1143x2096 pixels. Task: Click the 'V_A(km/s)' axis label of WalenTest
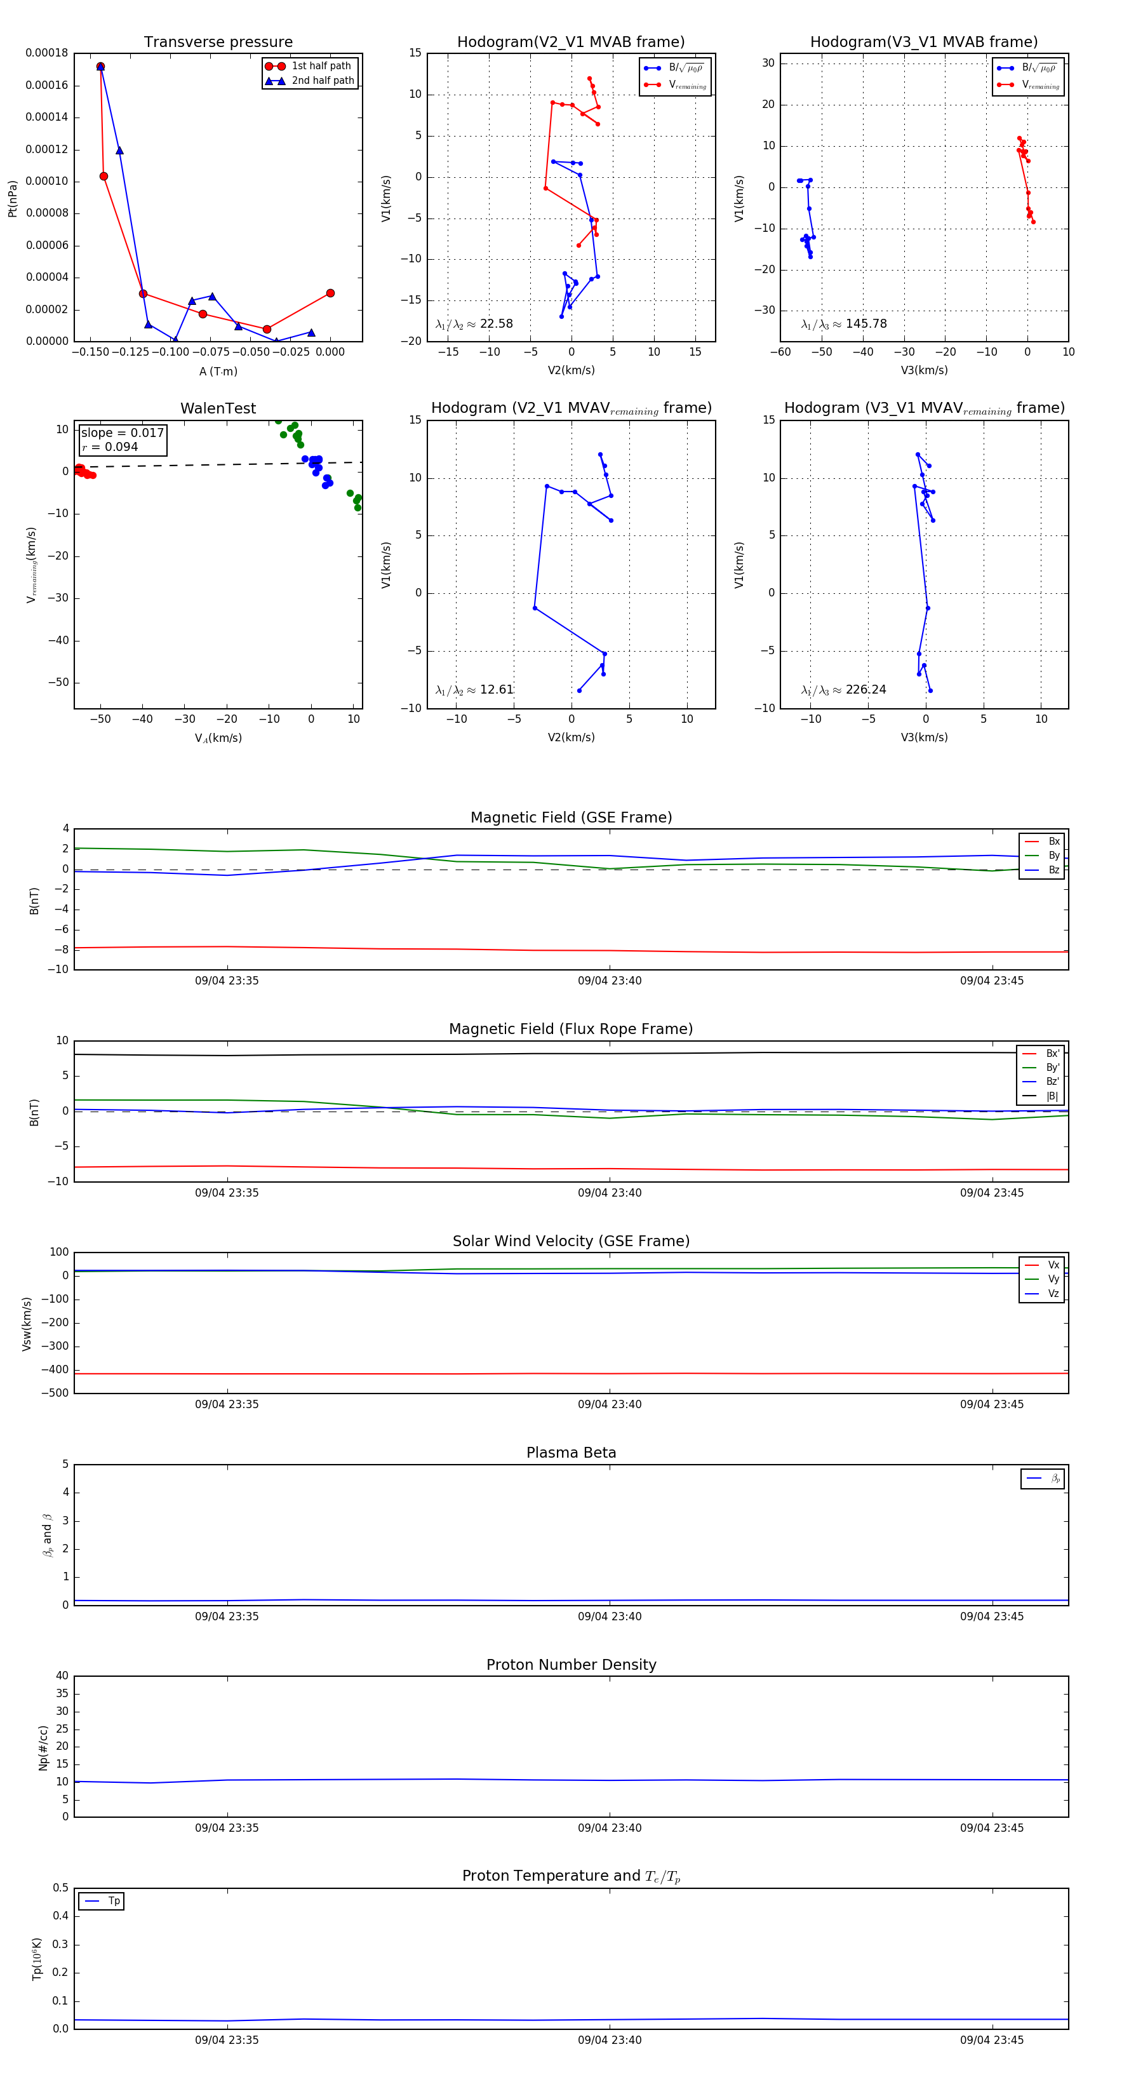point(218,738)
